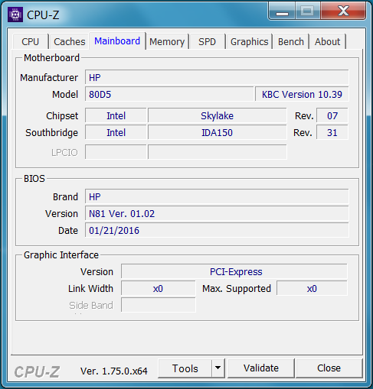The height and width of the screenshot is (389, 373).
Task: Click the Southbridge Rev. value 31
Action: [332, 133]
